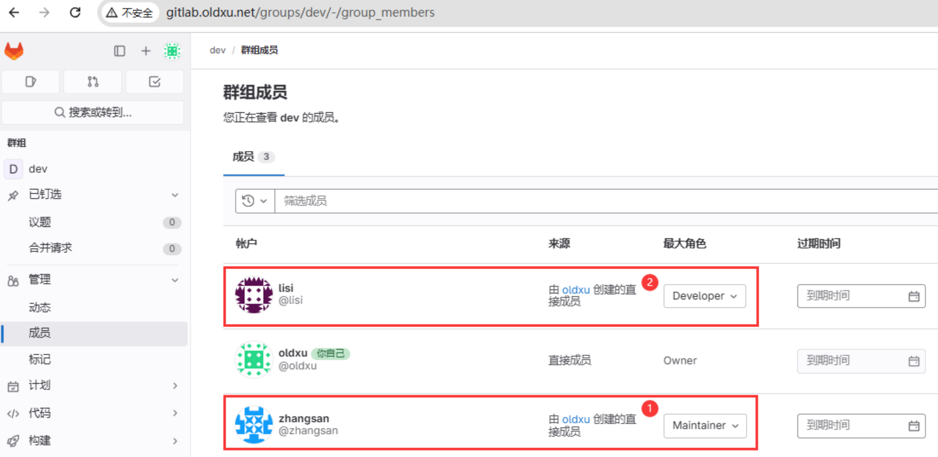Open the recent searches history dropdown
The width and height of the screenshot is (938, 457).
[254, 201]
